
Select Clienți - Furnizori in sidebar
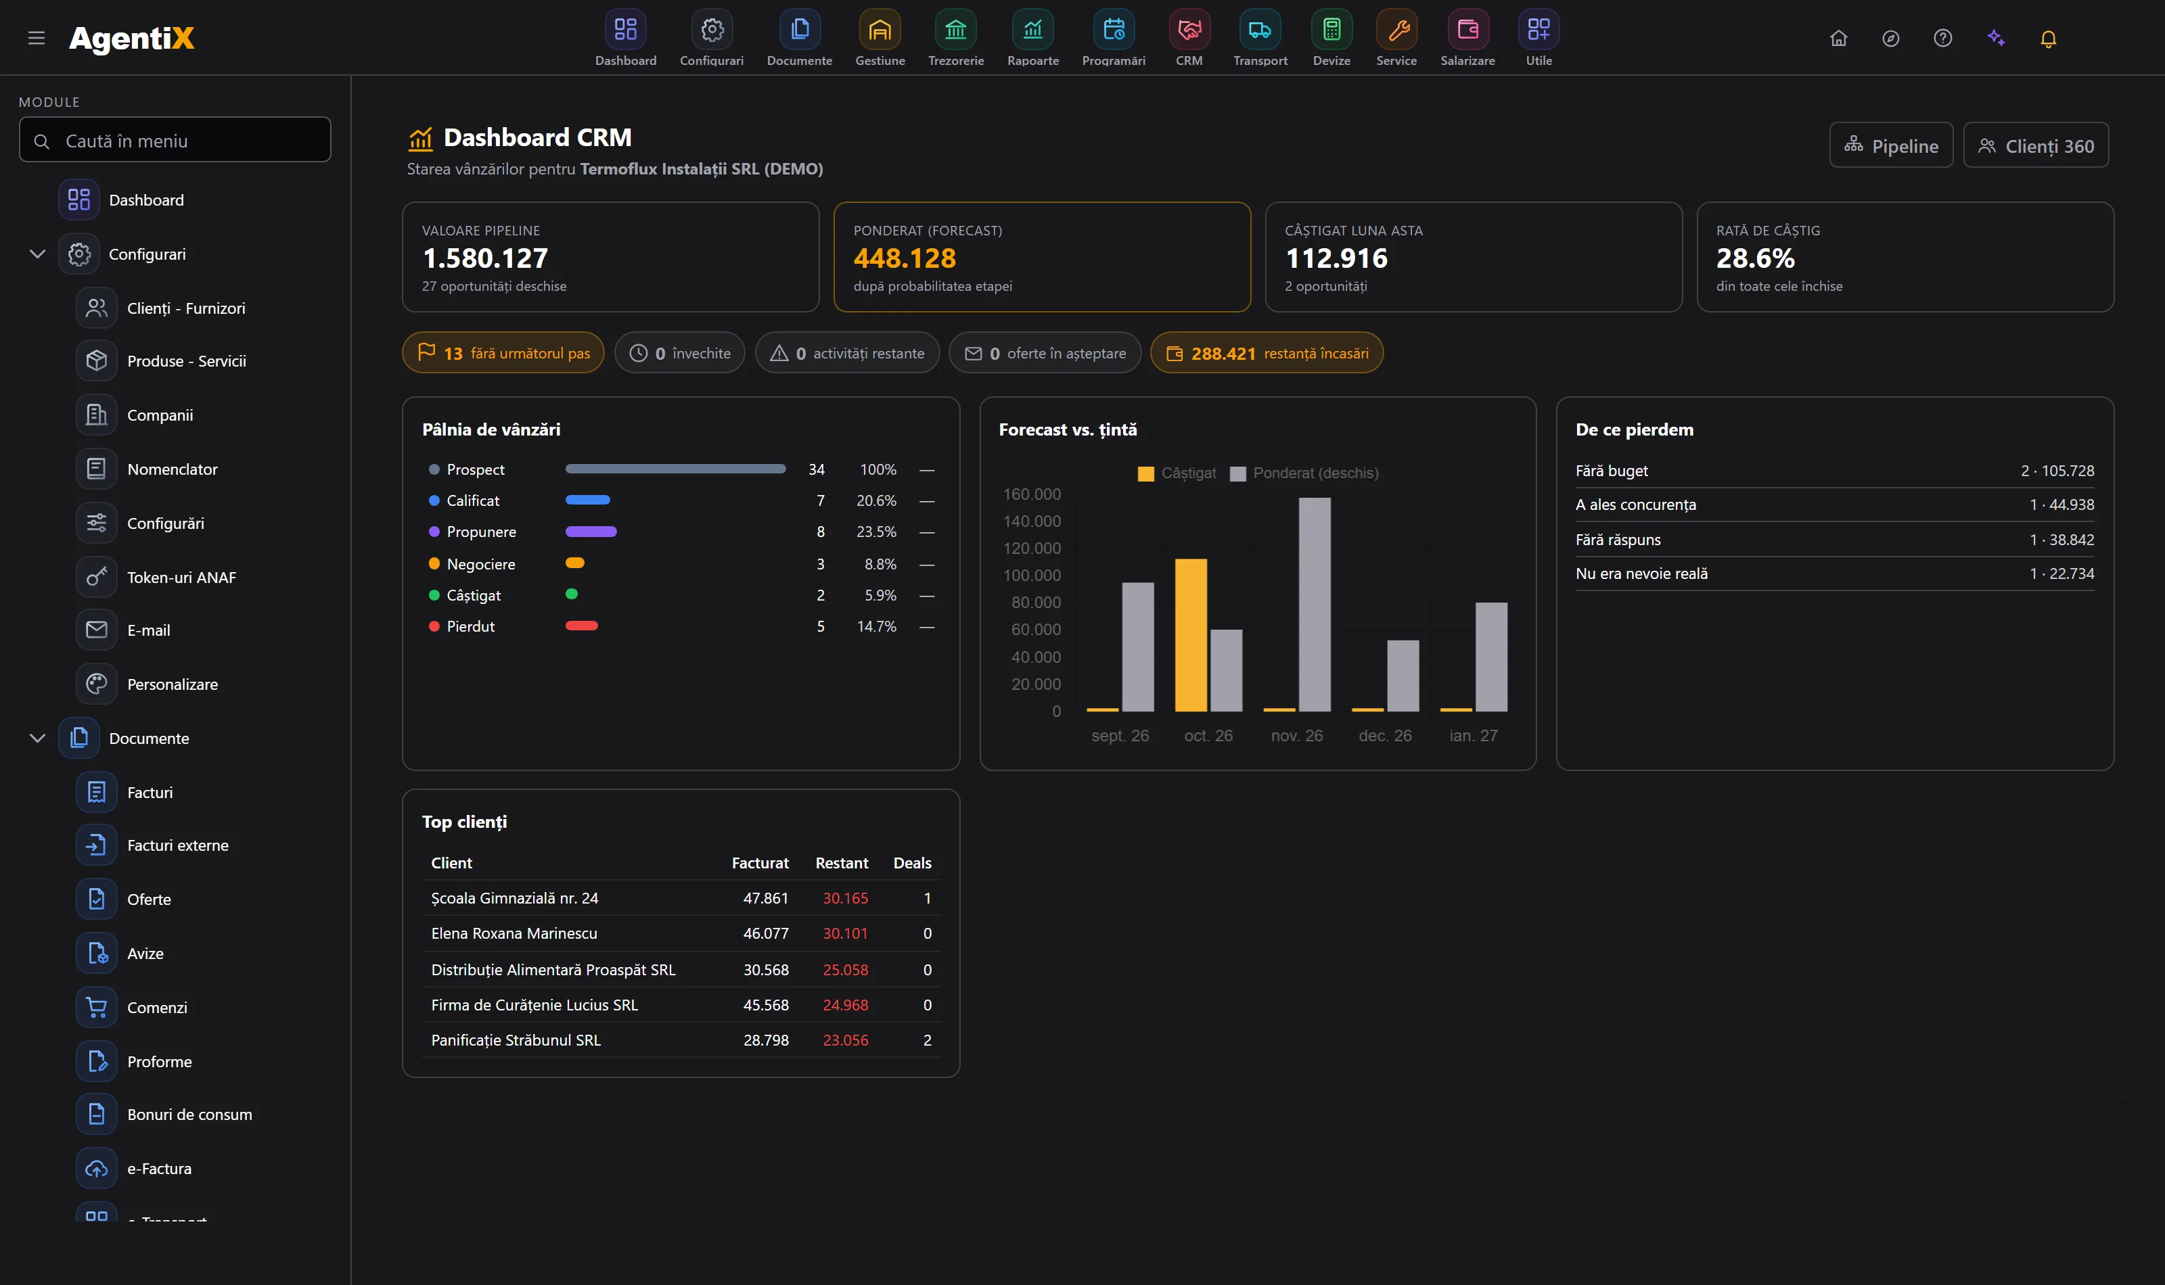pyautogui.click(x=186, y=308)
